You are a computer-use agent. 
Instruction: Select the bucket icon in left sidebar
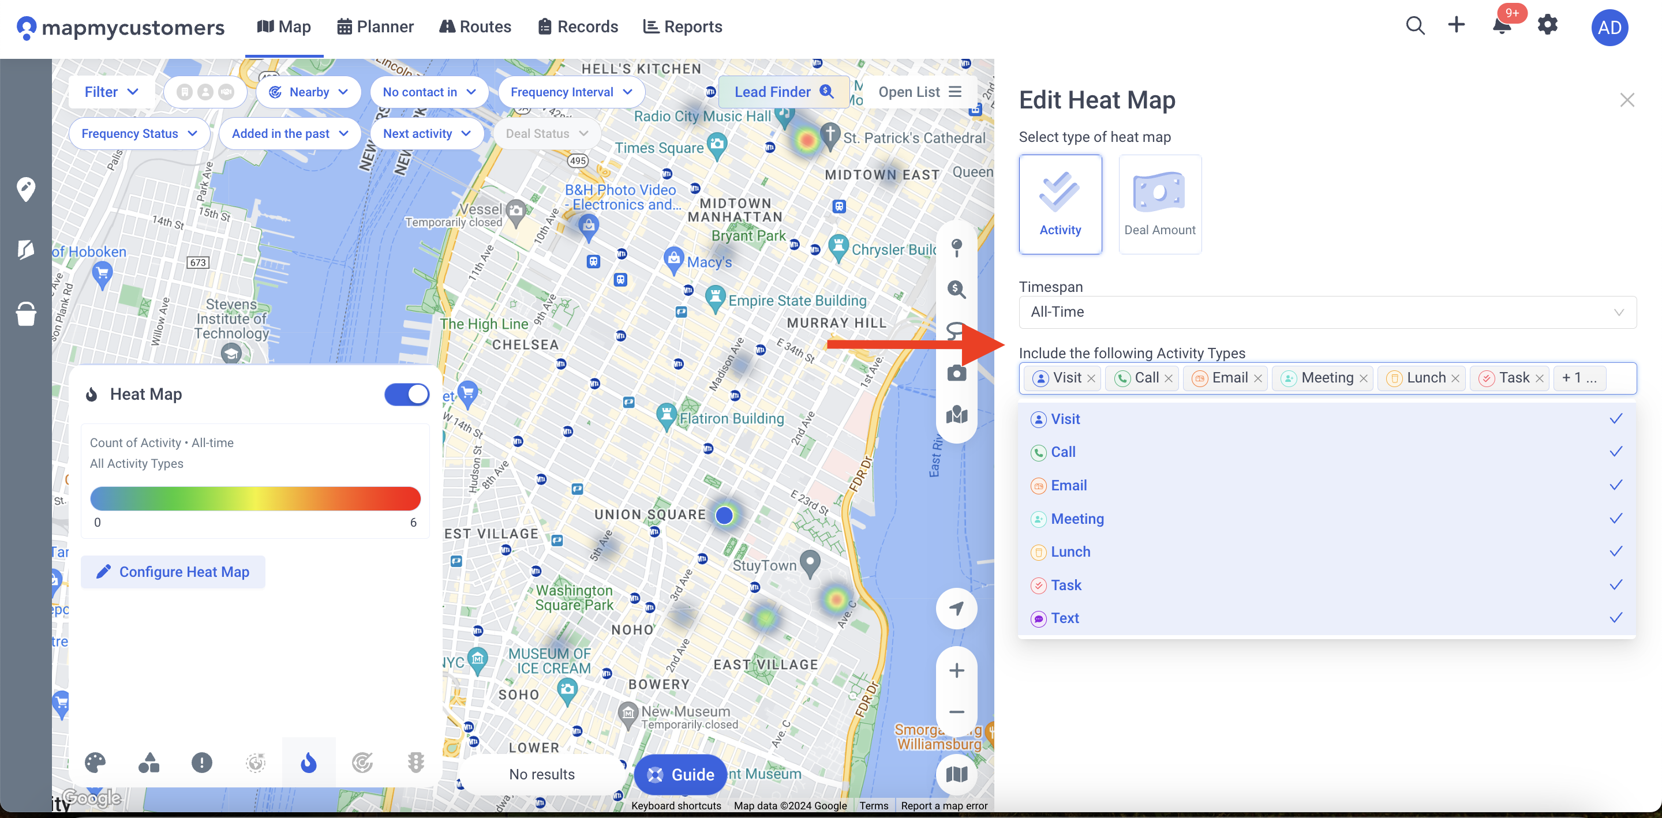click(x=26, y=314)
